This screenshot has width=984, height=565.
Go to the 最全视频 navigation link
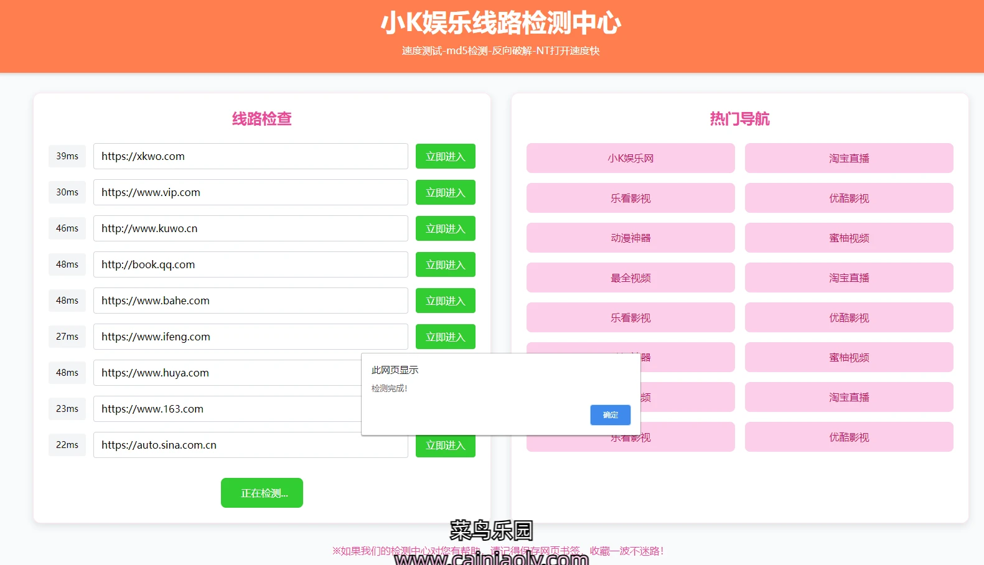(630, 278)
